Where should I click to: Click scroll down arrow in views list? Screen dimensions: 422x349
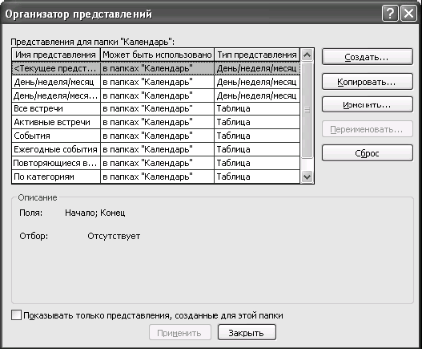[x=307, y=177]
